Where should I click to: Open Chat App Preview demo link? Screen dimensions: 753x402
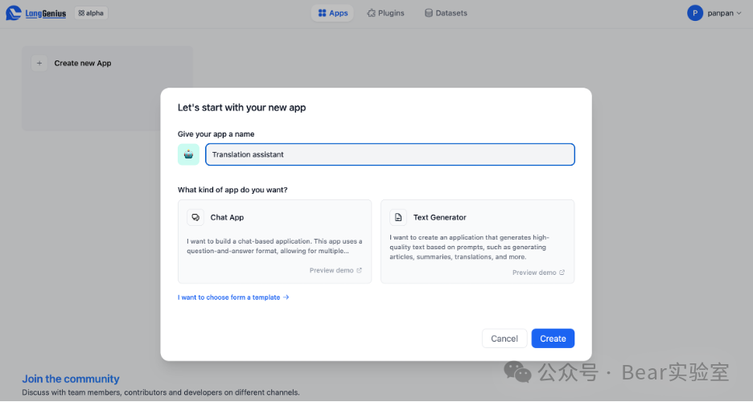335,270
